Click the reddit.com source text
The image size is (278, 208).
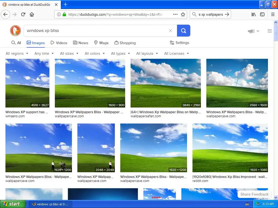(x=200, y=181)
